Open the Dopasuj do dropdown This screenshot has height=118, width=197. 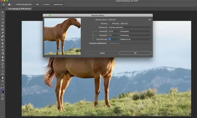pyautogui.click(x=130, y=27)
